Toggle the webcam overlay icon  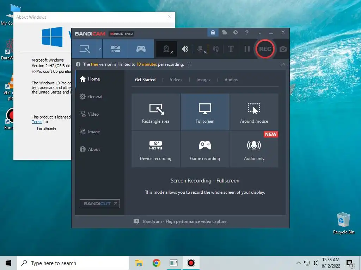click(167, 49)
